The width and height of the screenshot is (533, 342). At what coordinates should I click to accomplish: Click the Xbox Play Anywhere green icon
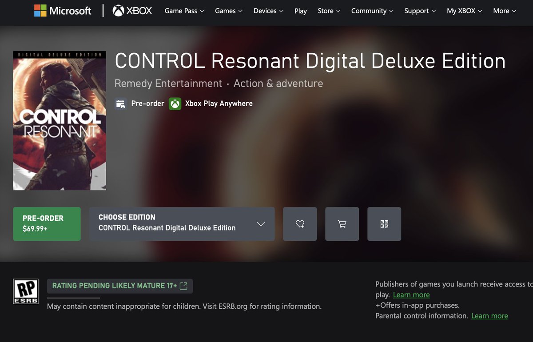click(x=175, y=104)
